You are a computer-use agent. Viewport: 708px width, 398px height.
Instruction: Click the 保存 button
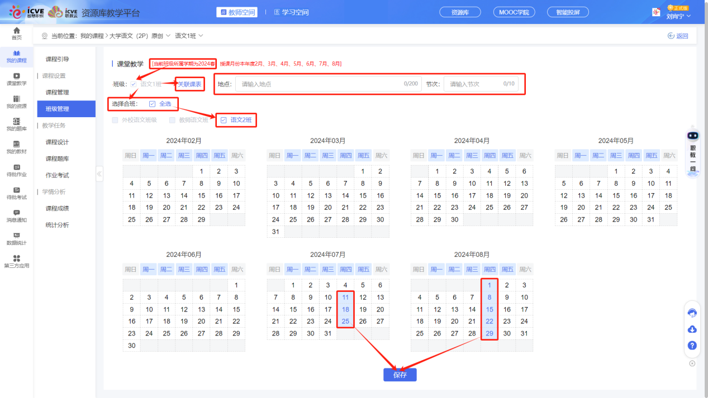[400, 375]
